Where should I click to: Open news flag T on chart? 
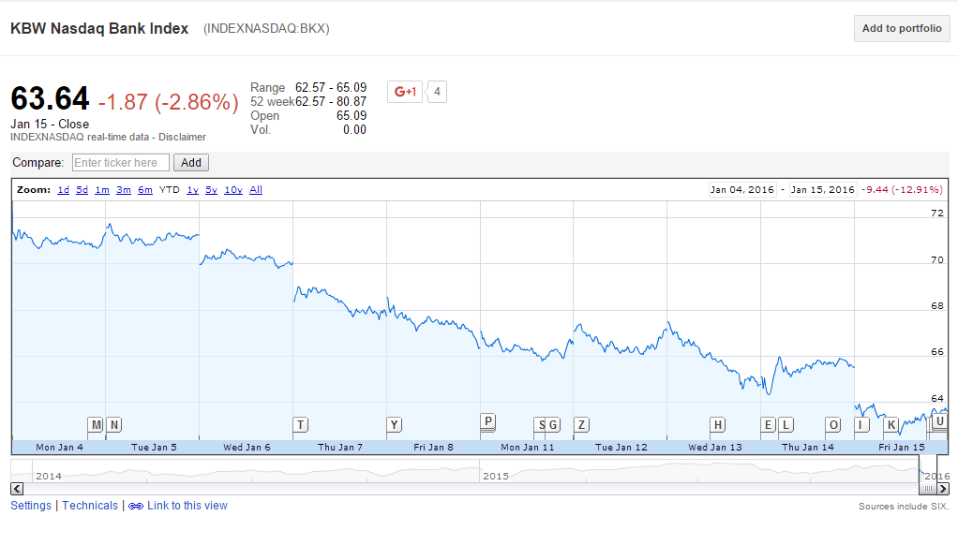click(x=301, y=425)
